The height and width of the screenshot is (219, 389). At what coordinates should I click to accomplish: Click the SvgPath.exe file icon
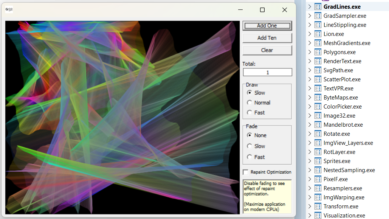(318, 70)
